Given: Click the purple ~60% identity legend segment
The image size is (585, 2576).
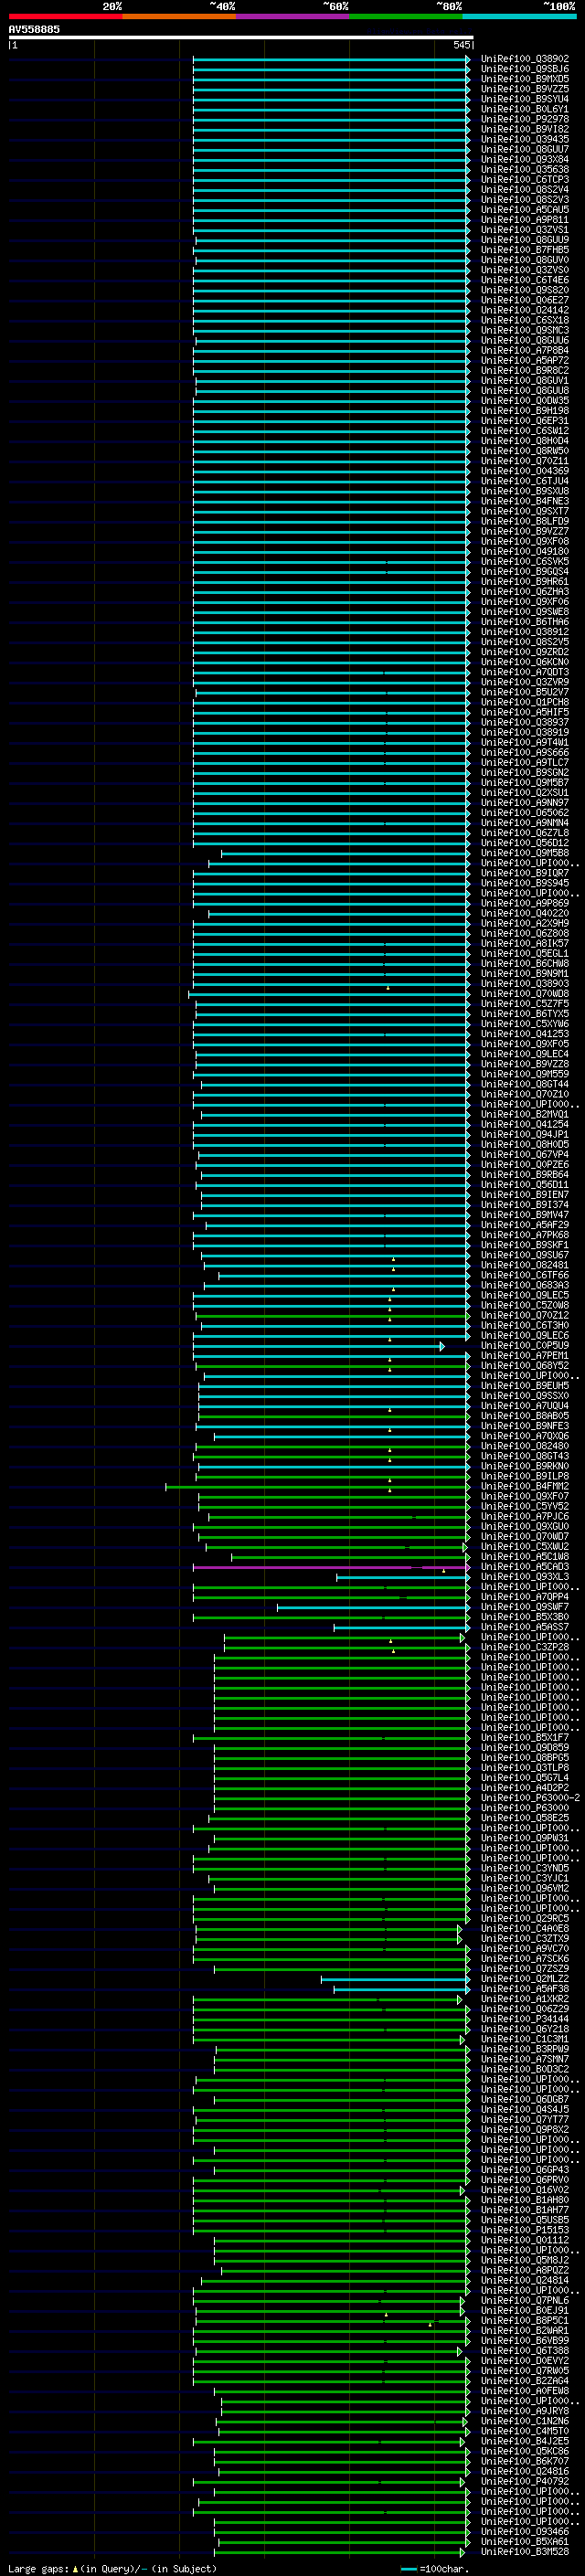Looking at the screenshot, I should (292, 16).
